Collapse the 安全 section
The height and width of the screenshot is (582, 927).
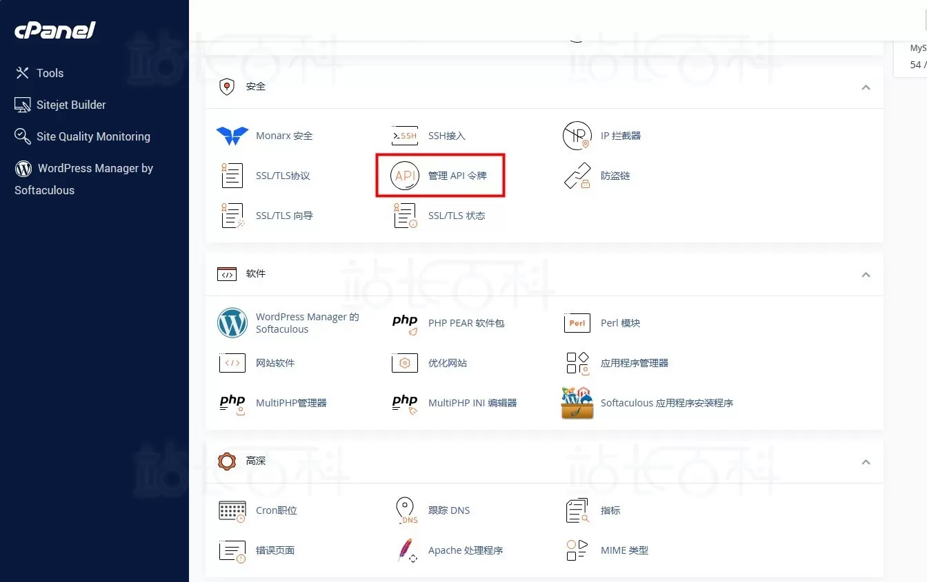click(x=866, y=87)
